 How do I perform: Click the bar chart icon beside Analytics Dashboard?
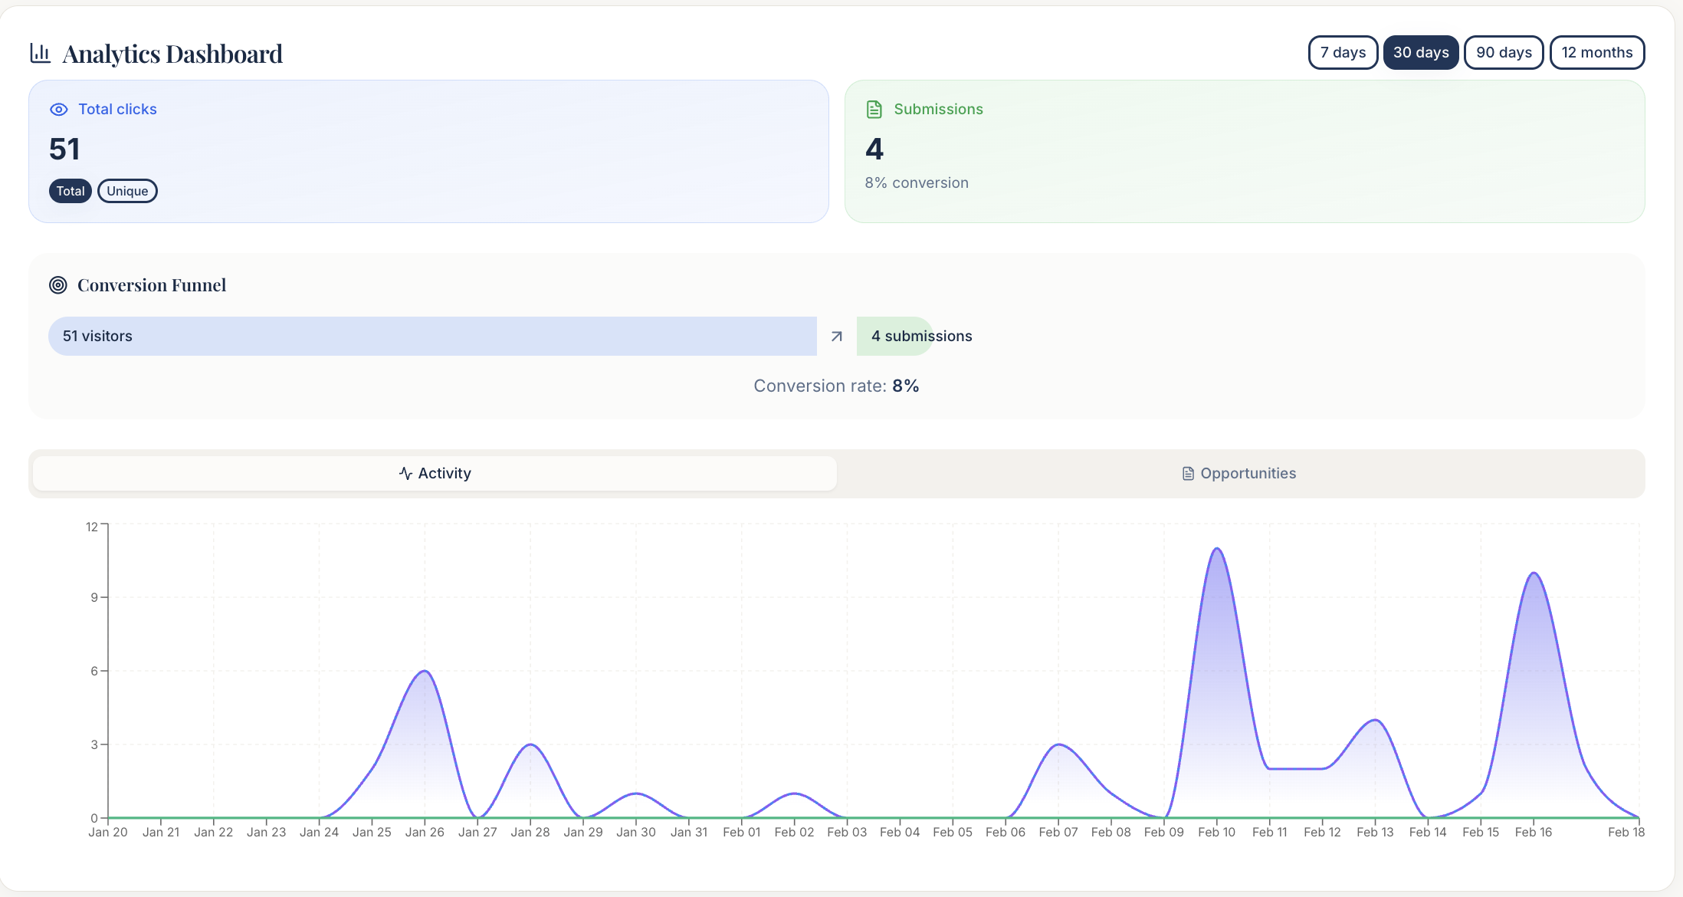pos(40,52)
